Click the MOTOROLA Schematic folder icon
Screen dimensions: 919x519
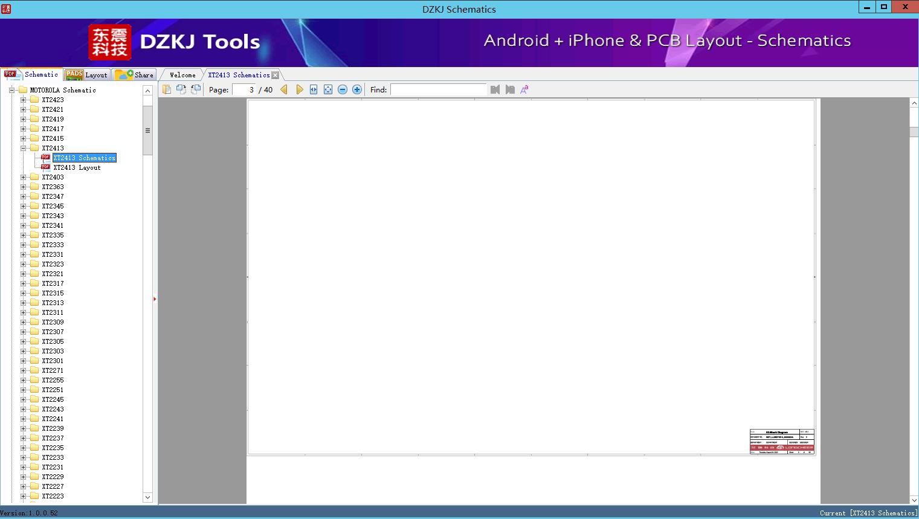[23, 90]
